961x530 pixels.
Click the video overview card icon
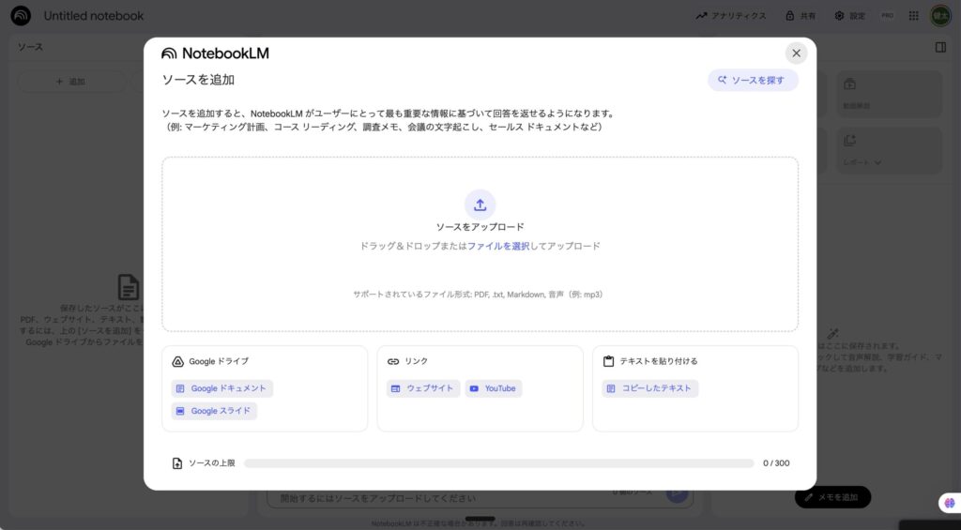pyautogui.click(x=849, y=83)
